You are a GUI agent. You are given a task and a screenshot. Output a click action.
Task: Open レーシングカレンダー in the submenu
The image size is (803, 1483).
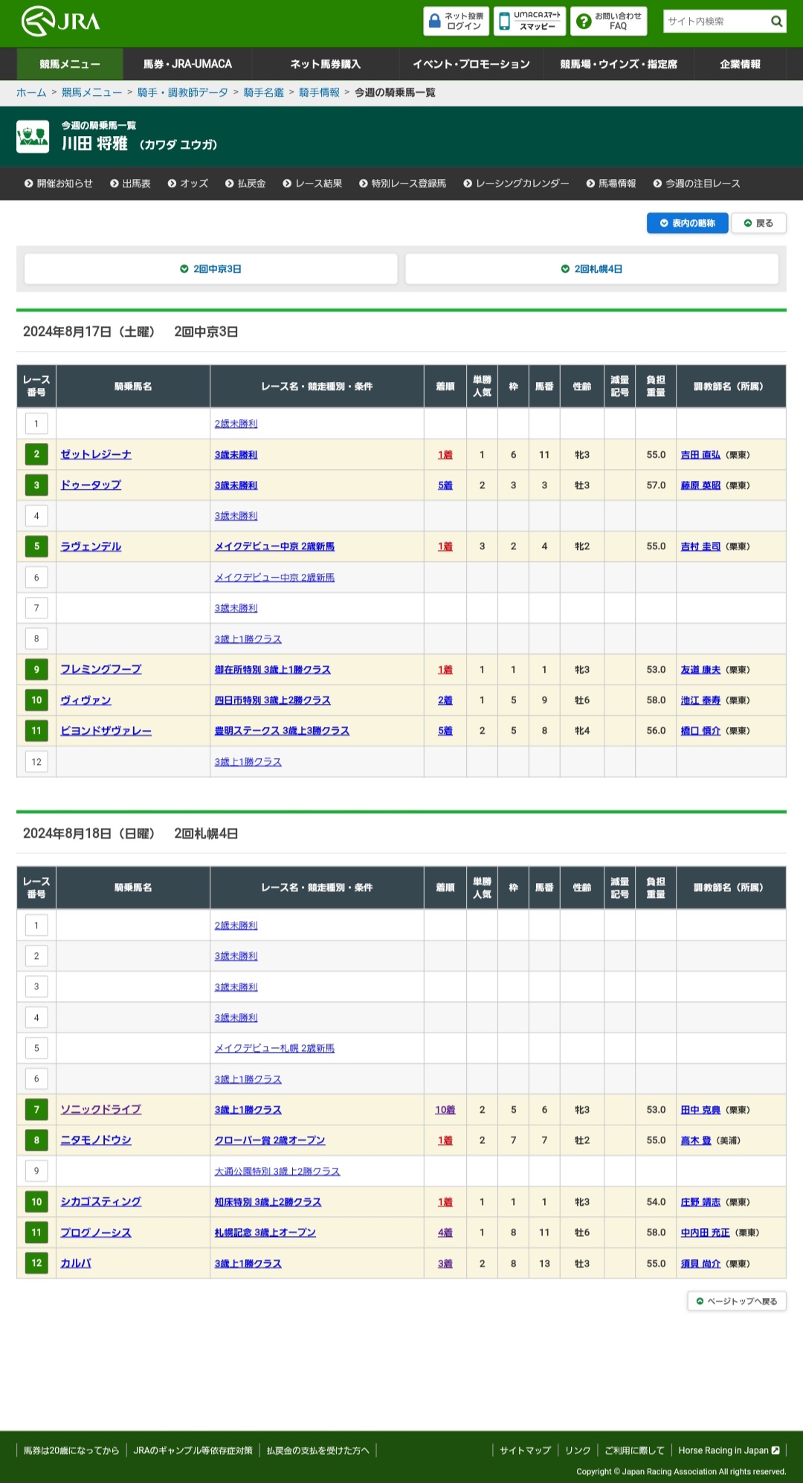(516, 184)
